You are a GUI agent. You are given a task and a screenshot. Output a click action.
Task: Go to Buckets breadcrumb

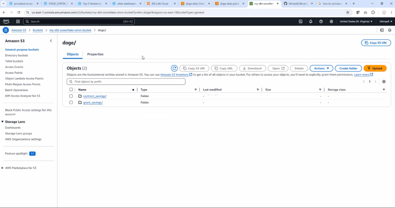[x=38, y=30]
